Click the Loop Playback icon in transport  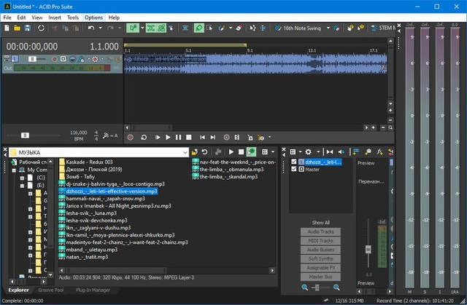pyautogui.click(x=143, y=137)
